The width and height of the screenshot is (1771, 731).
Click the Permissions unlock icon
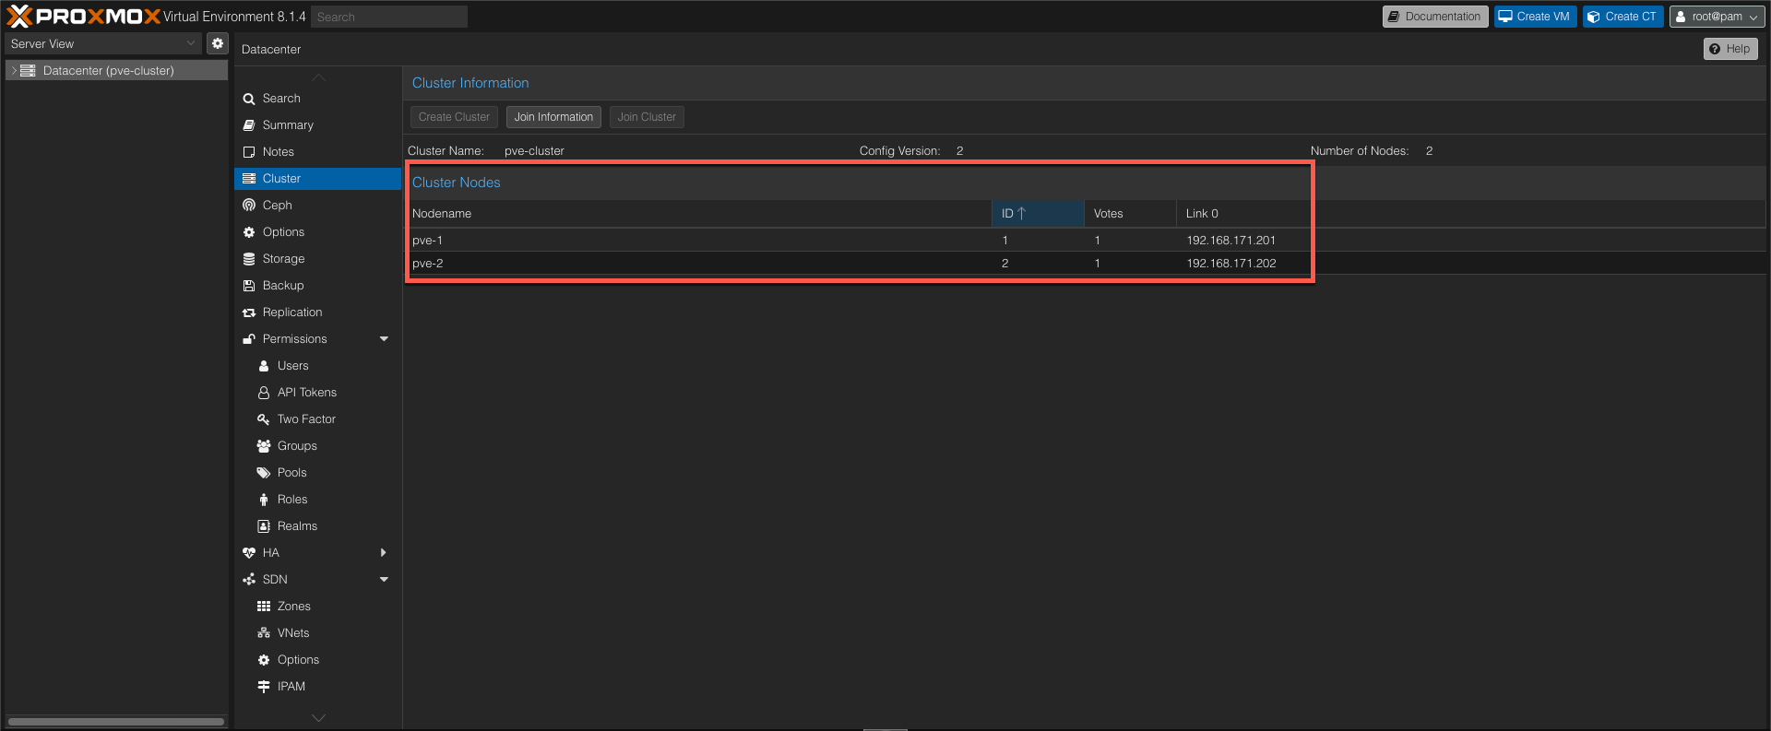(x=249, y=339)
